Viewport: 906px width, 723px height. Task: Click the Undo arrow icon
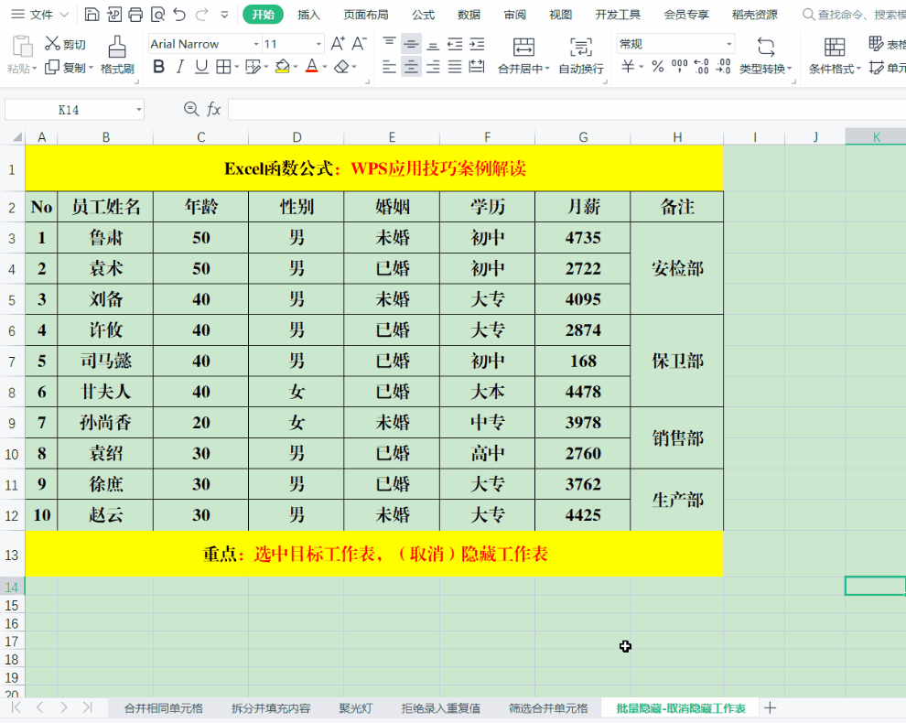pyautogui.click(x=179, y=15)
